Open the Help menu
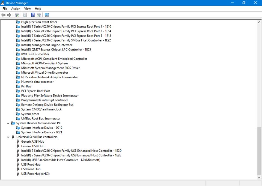Viewport: 262px width, 186px height. click(38, 9)
